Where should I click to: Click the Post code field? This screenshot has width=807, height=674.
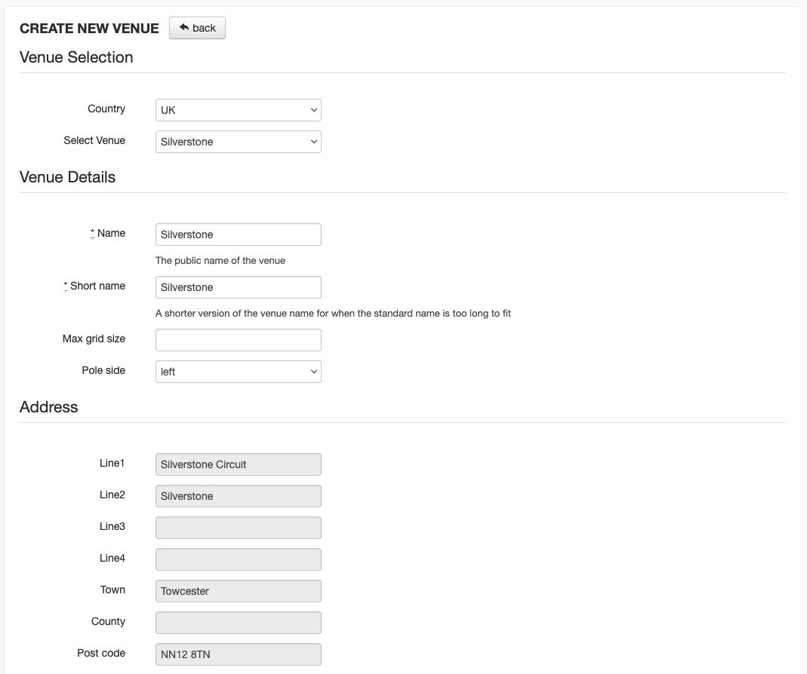[x=239, y=654]
